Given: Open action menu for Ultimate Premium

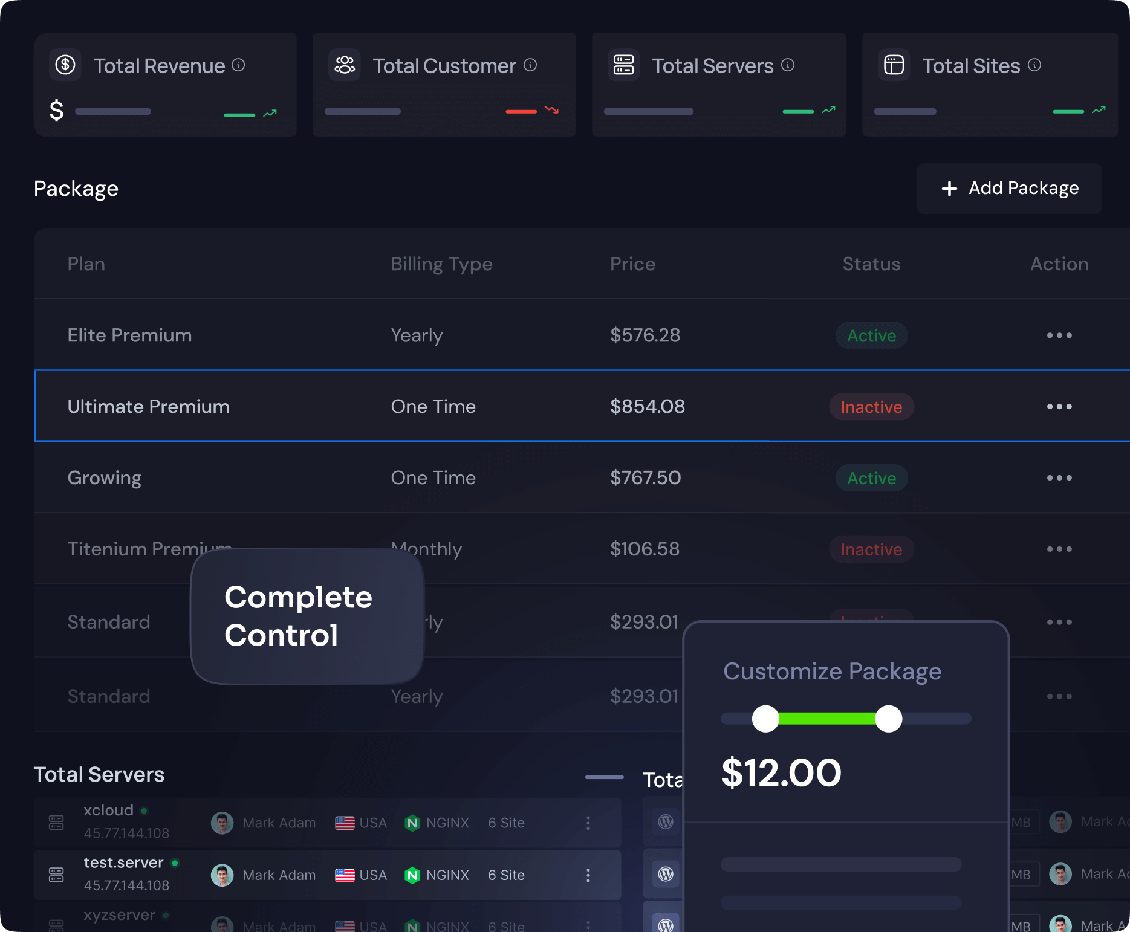Looking at the screenshot, I should tap(1059, 407).
